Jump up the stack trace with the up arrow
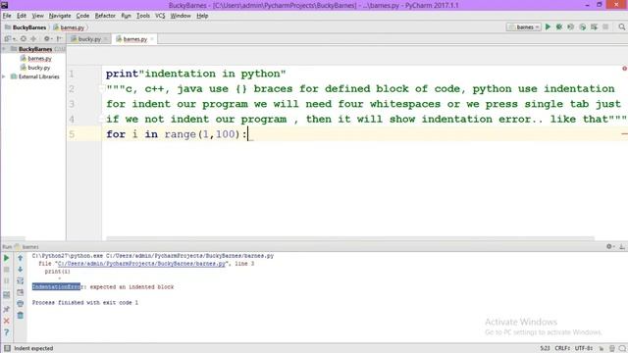 [x=20, y=258]
